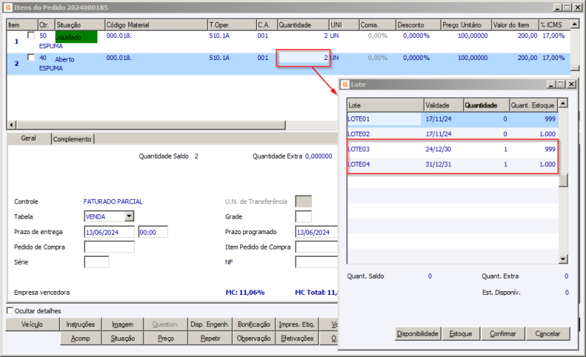Image resolution: width=586 pixels, height=357 pixels.
Task: Click the FATURADO PARCIAL control text
Action: pyautogui.click(x=113, y=201)
